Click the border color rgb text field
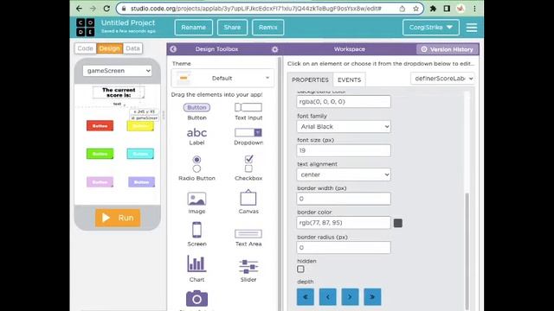 [344, 223]
